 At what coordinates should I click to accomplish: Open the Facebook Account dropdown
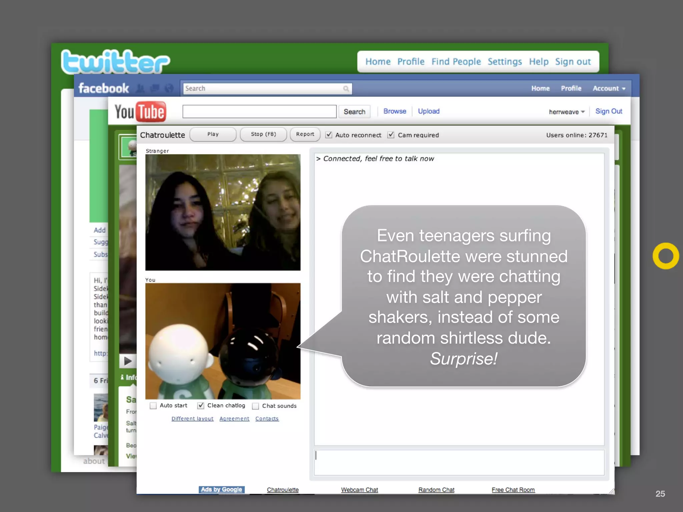point(609,88)
